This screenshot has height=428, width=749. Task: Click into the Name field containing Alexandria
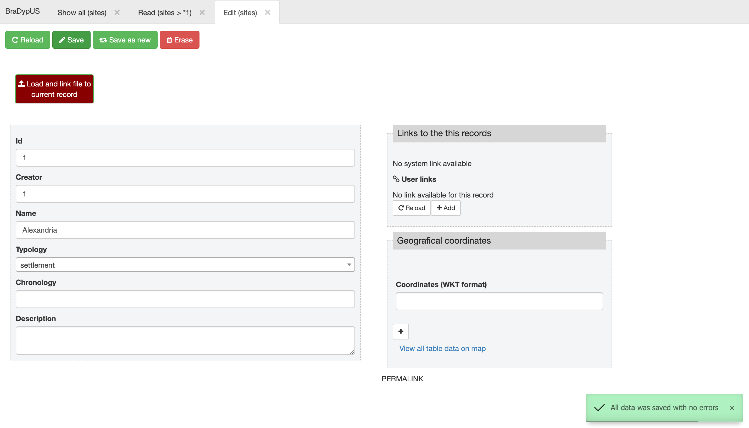tap(185, 230)
